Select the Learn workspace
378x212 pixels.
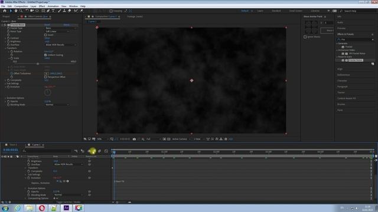pos(260,11)
